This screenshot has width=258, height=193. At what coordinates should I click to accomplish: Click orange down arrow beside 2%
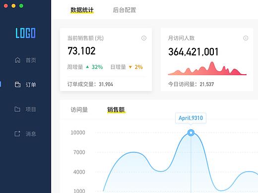coord(130,67)
